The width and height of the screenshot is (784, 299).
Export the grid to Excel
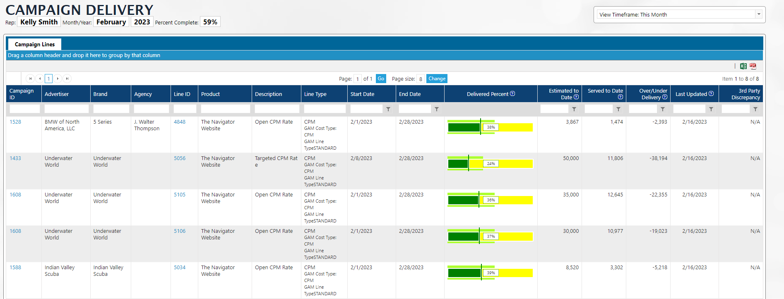tap(743, 66)
